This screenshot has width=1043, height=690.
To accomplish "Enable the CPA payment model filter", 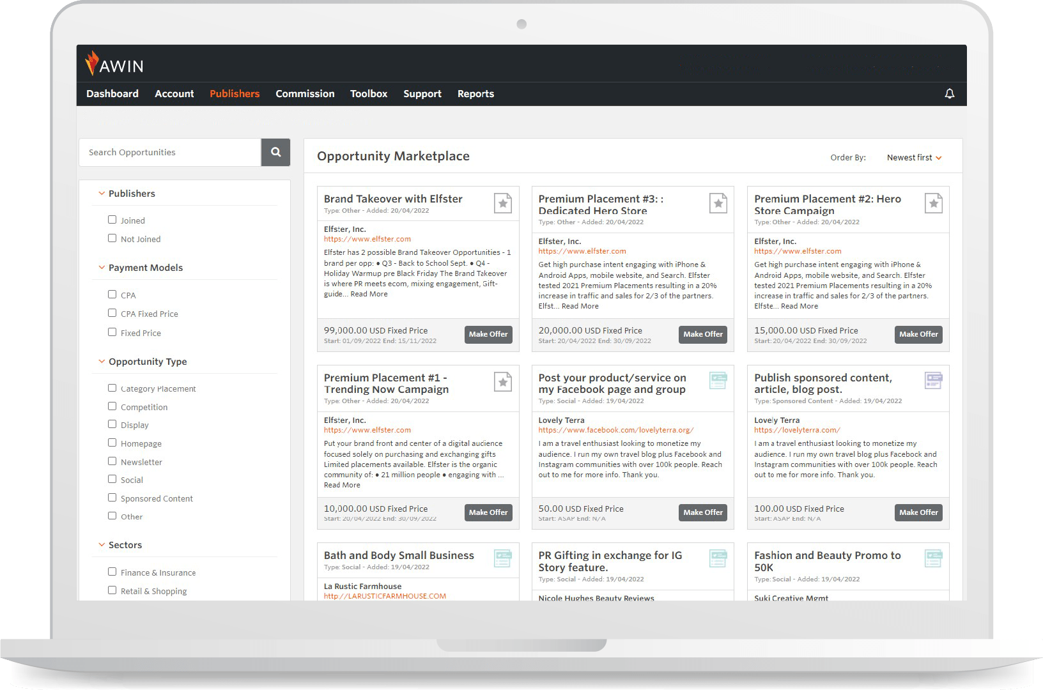I will pyautogui.click(x=112, y=295).
